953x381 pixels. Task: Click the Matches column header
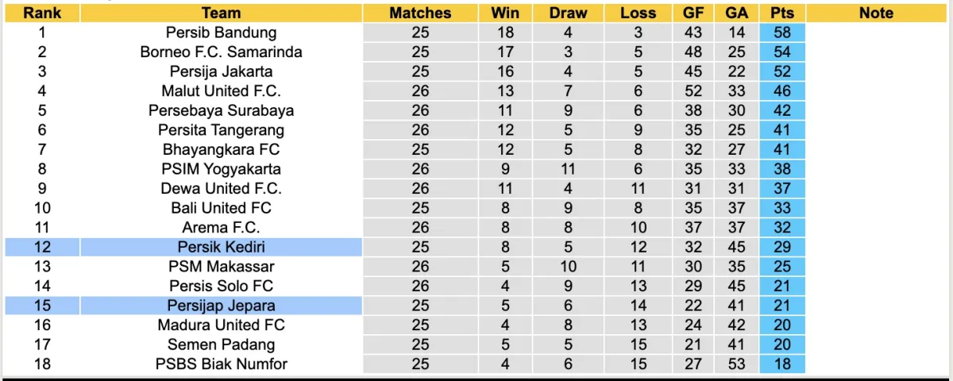coord(420,13)
